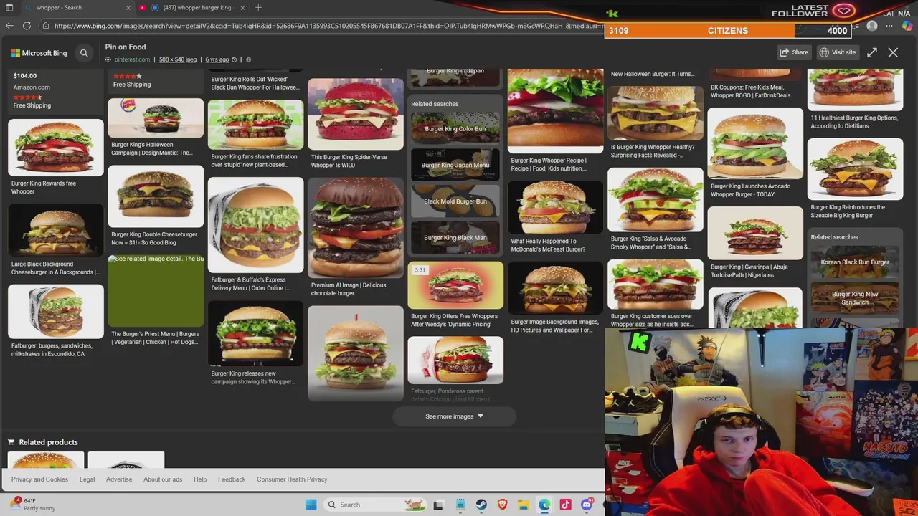The width and height of the screenshot is (918, 516).
Task: Switch to Microsoft Edge on the taskbar
Action: pos(544,505)
